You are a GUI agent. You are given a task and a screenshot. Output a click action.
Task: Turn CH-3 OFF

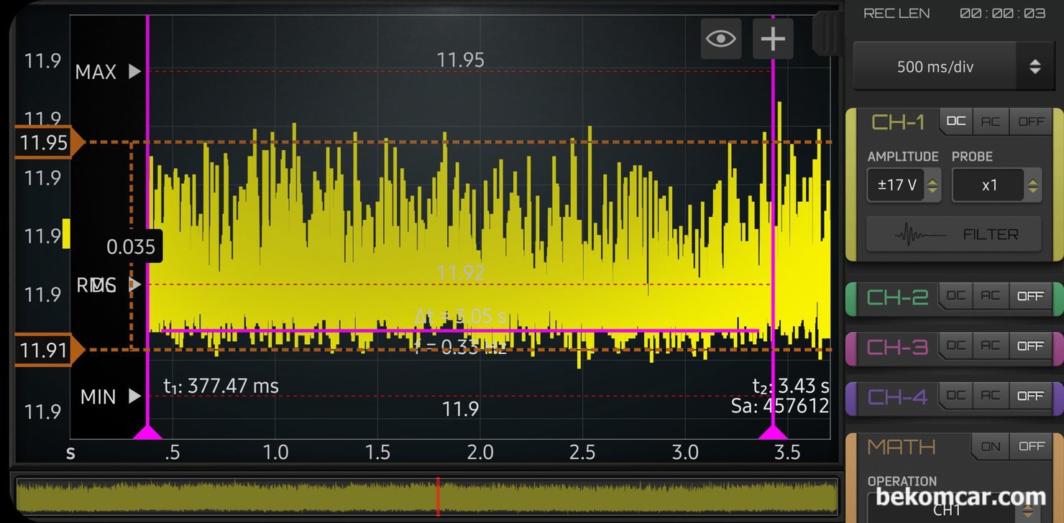tap(1031, 346)
